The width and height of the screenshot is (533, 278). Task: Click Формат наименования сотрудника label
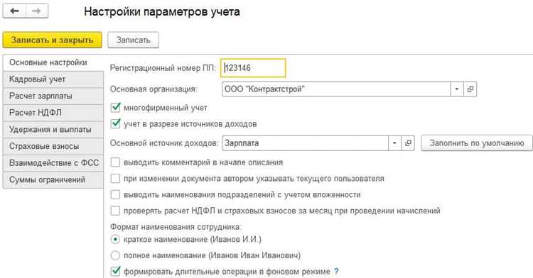click(x=176, y=227)
